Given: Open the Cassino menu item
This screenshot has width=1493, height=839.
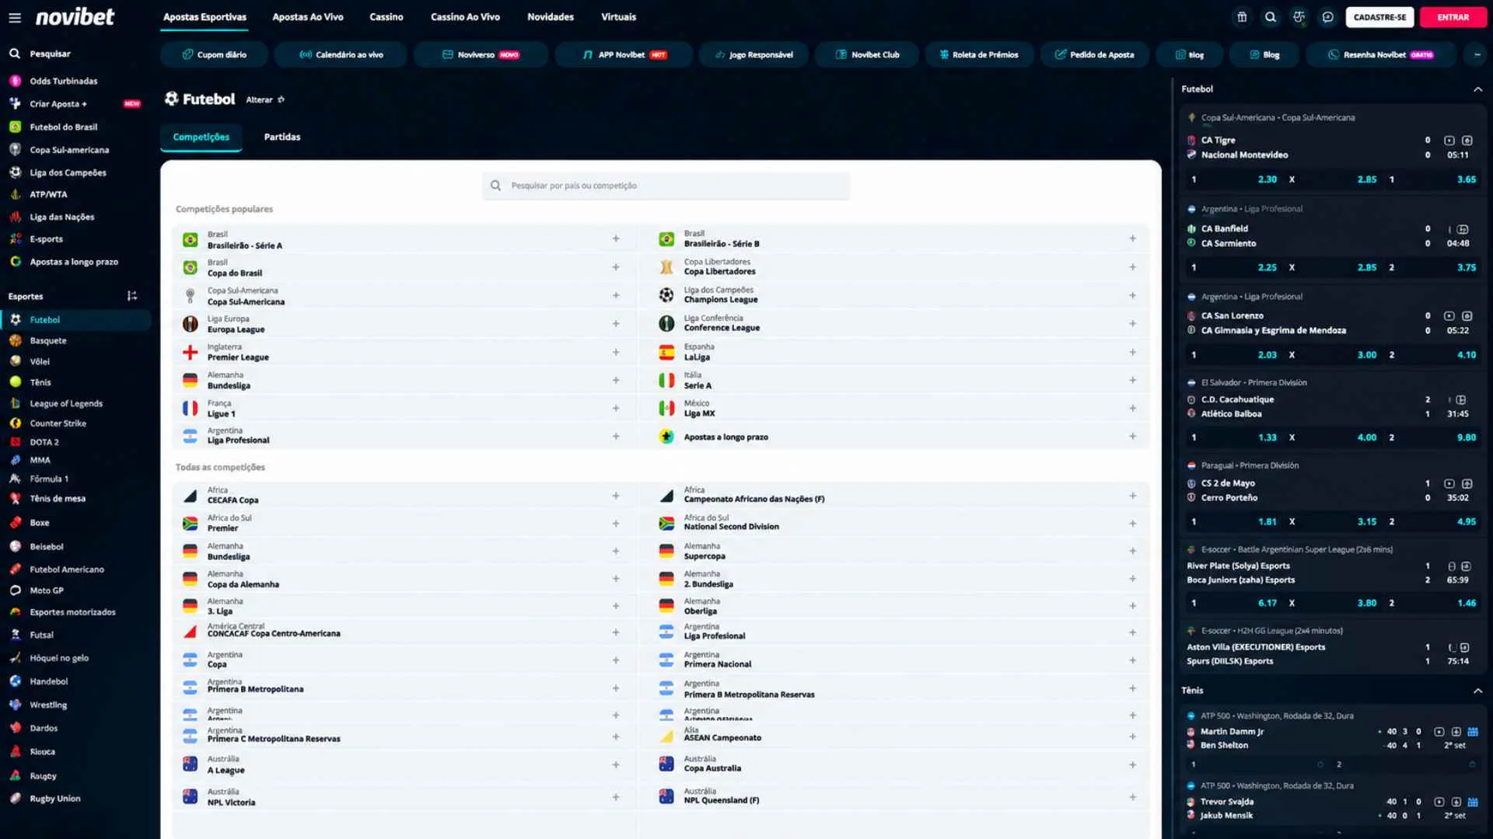Looking at the screenshot, I should coord(386,17).
